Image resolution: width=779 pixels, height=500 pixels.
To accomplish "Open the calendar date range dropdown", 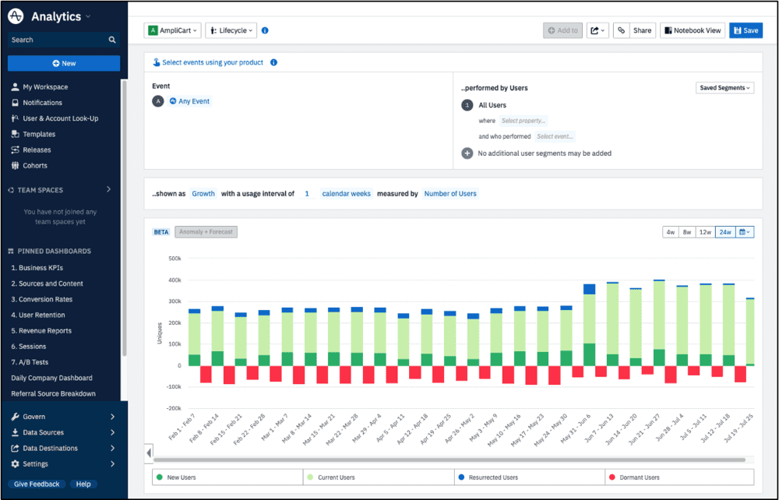I will [745, 232].
